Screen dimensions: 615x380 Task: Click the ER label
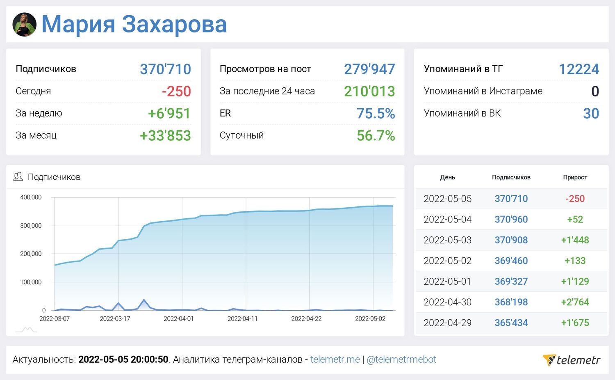coord(225,113)
